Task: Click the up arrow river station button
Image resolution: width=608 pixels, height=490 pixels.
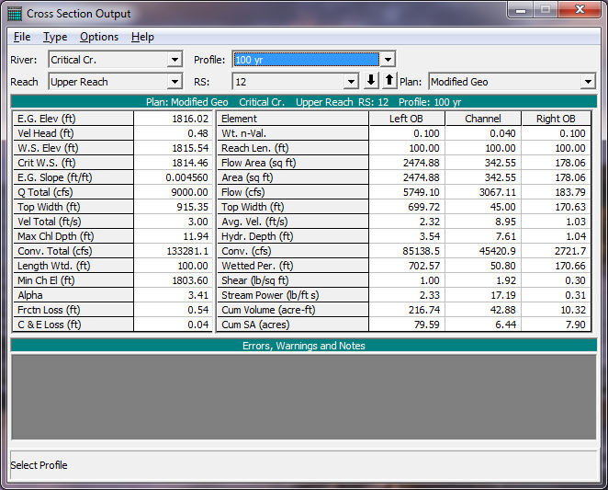Action: click(x=389, y=81)
